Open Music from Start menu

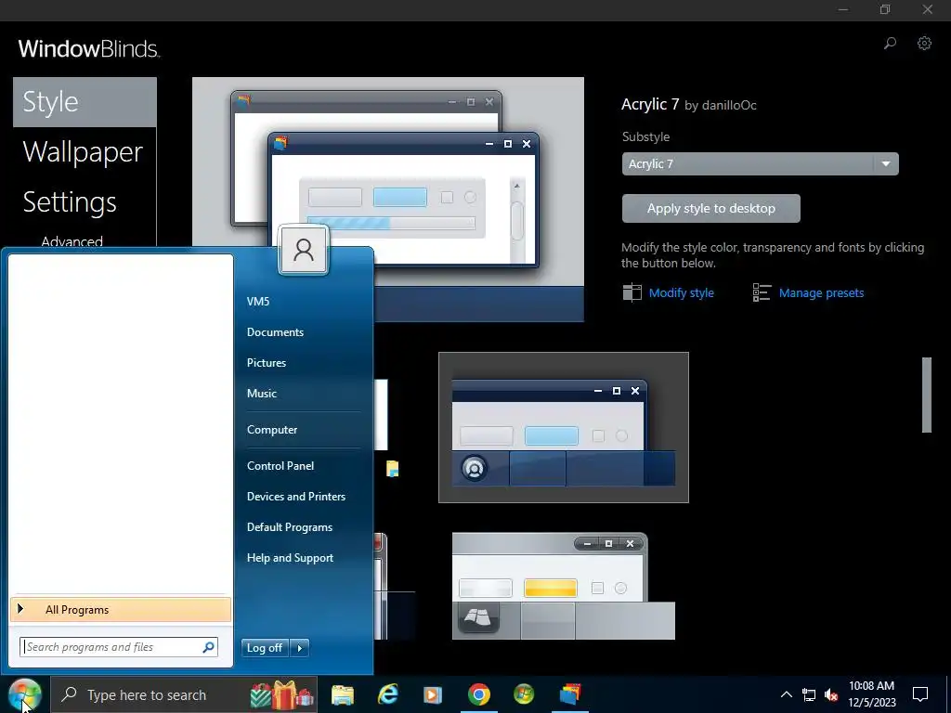coord(261,393)
